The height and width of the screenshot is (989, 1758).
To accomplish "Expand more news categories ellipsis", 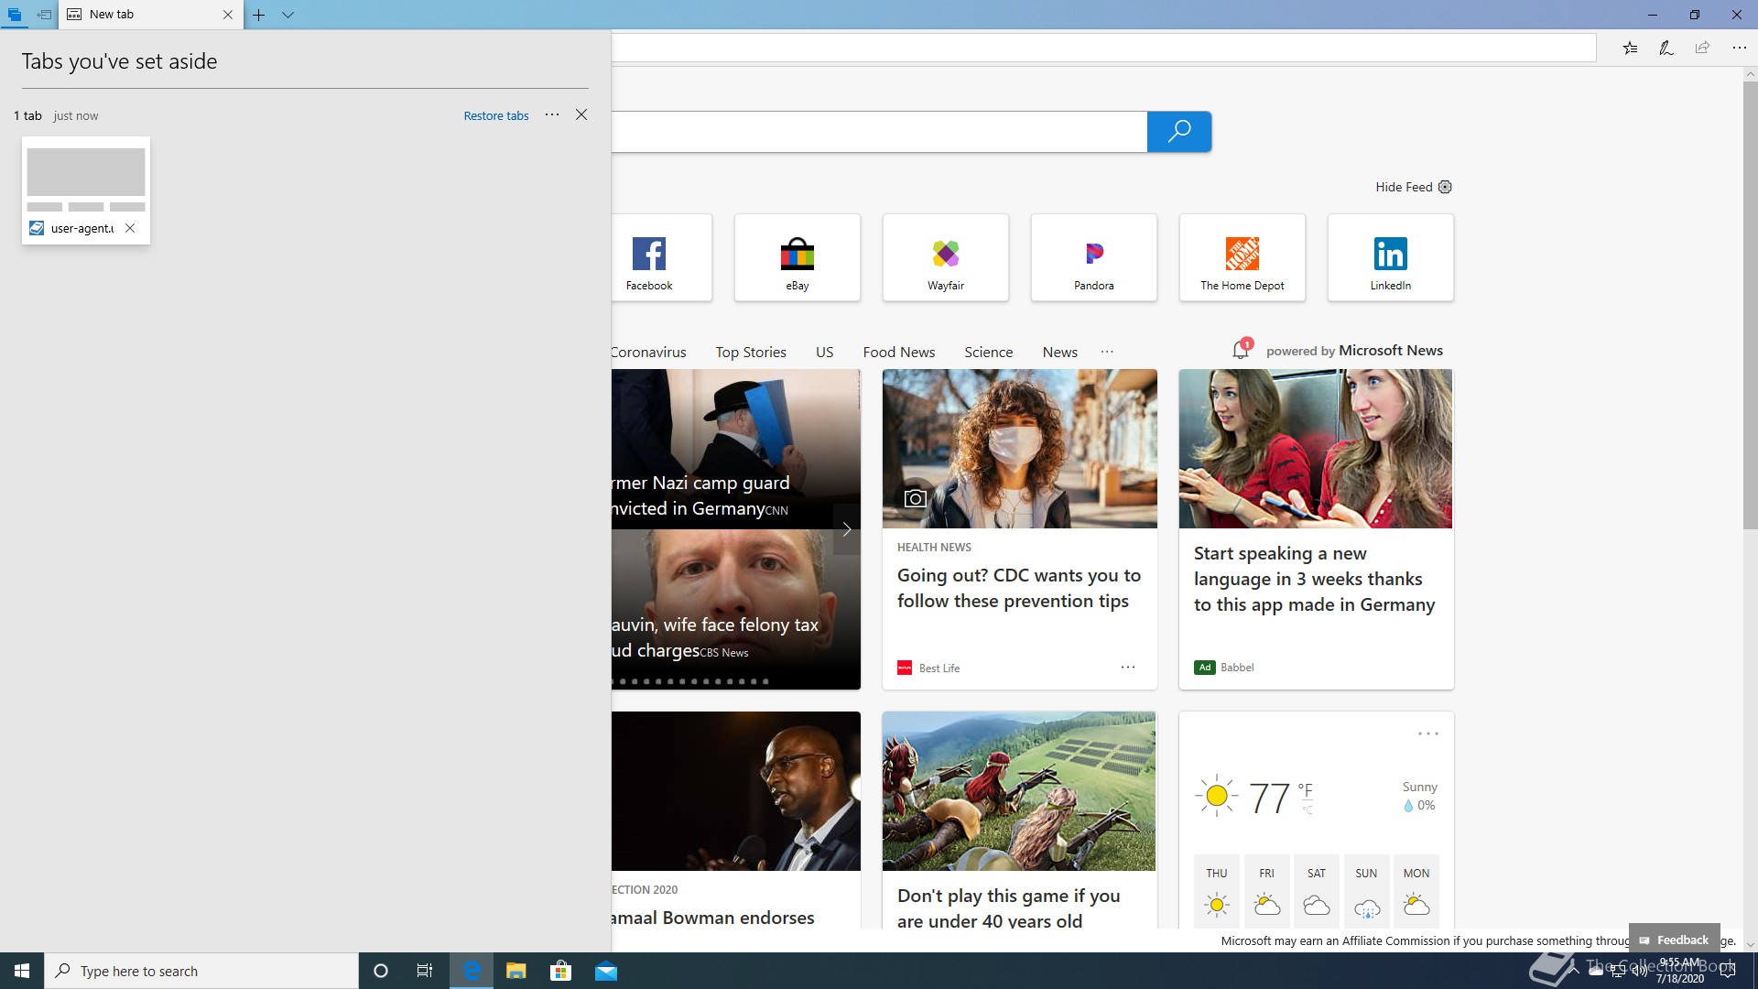I will [1107, 352].
